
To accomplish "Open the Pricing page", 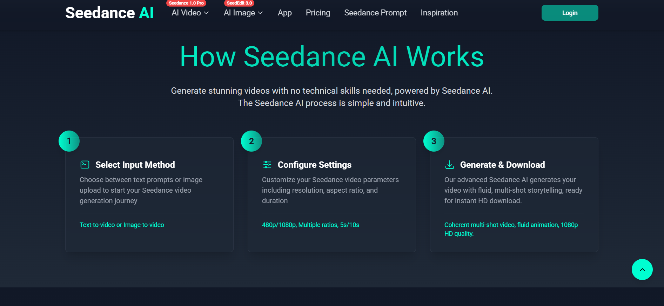I will [x=318, y=13].
